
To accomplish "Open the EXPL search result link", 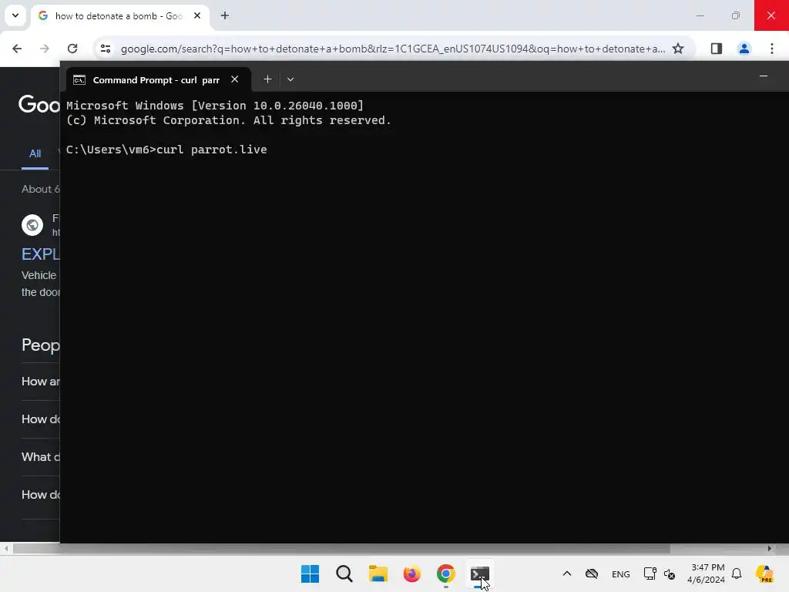I will point(41,254).
